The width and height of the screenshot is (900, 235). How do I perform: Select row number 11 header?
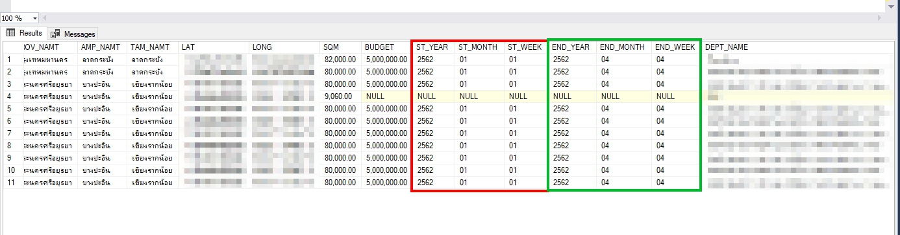pos(13,183)
